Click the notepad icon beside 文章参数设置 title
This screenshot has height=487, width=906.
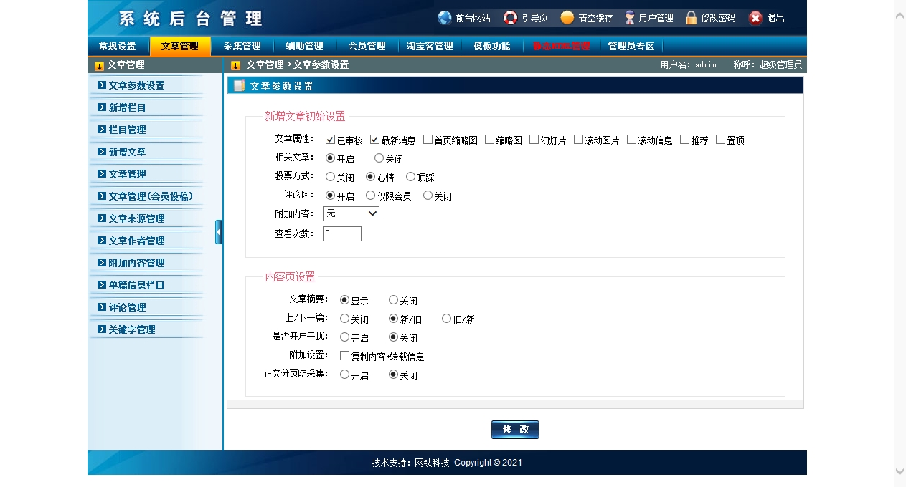(240, 86)
